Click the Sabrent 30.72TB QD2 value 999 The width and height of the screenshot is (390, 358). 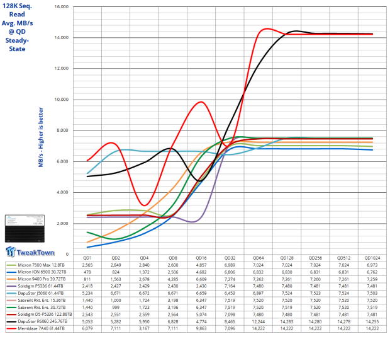[x=116, y=308]
